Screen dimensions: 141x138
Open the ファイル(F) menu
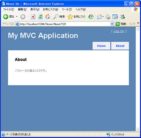click(8, 9)
